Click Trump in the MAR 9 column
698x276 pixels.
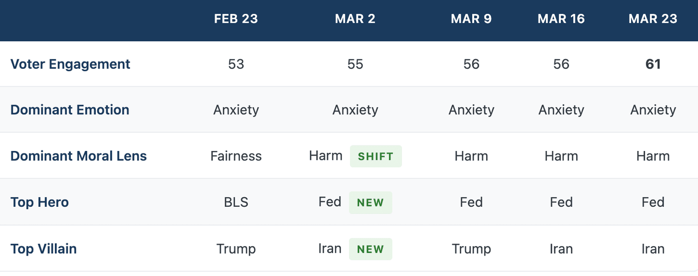(x=471, y=249)
